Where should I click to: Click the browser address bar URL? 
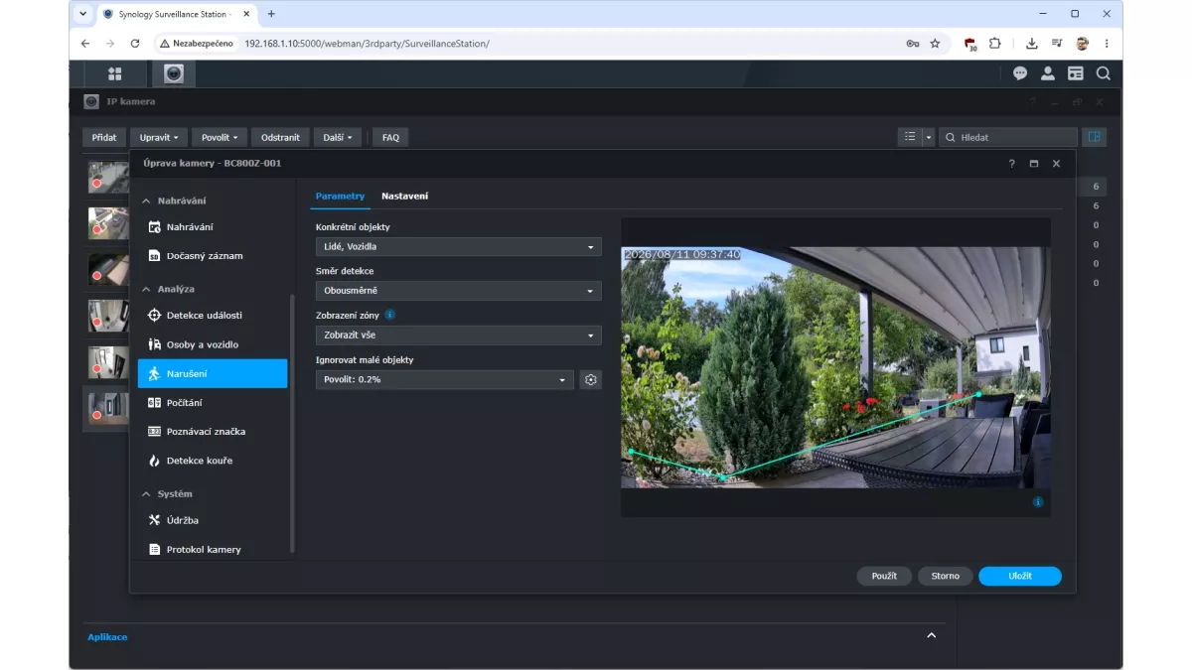(x=367, y=44)
